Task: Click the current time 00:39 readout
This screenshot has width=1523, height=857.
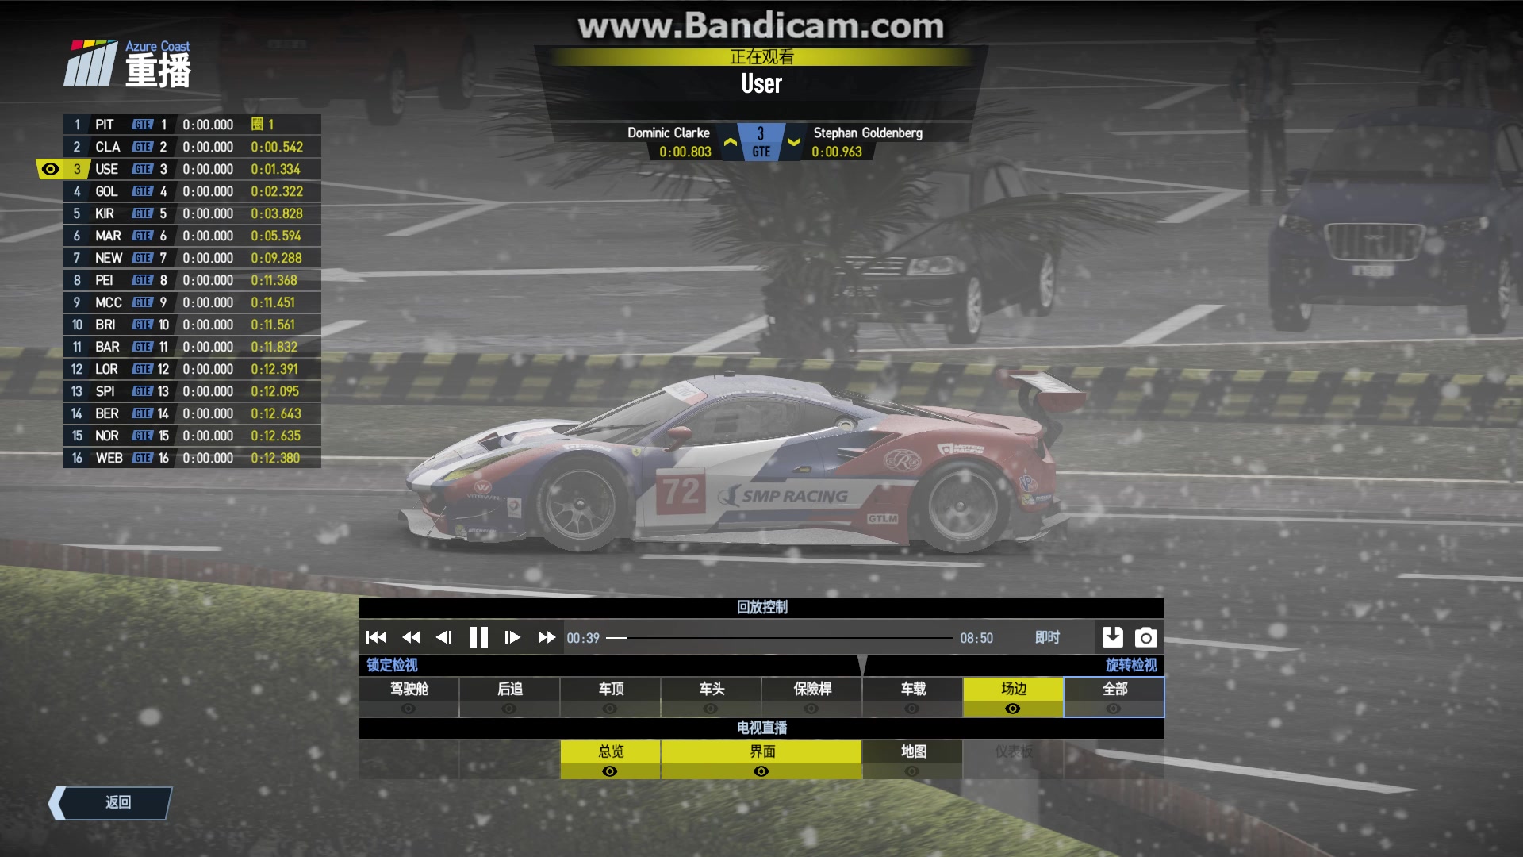Action: (x=583, y=638)
